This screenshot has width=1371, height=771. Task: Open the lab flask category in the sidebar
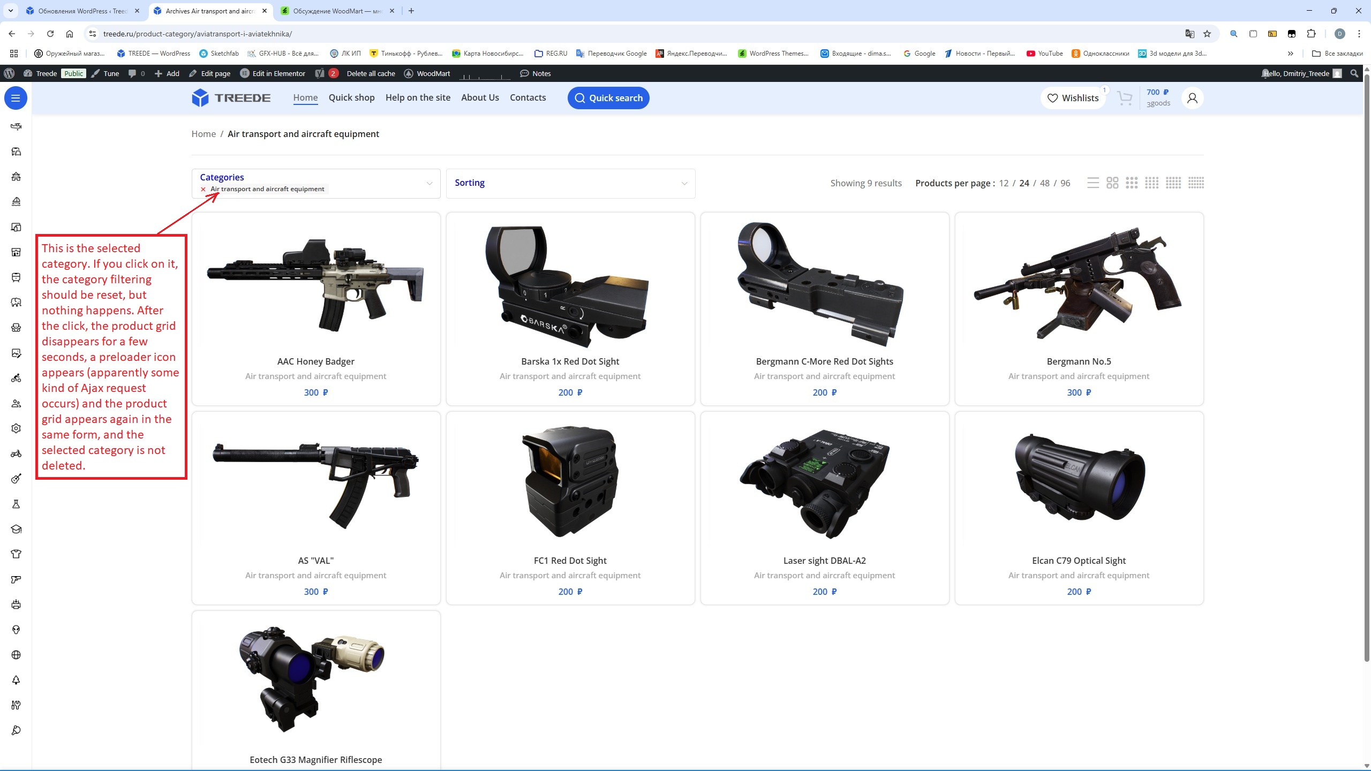16,504
